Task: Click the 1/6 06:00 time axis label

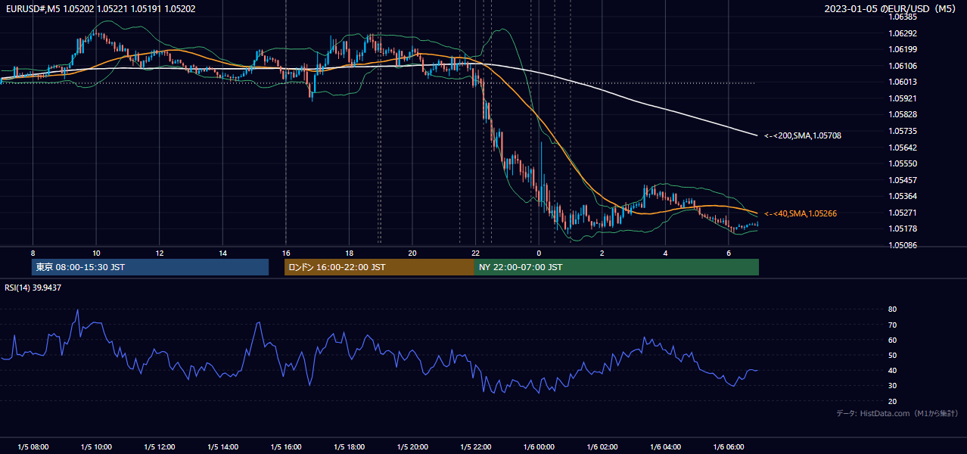Action: click(729, 447)
